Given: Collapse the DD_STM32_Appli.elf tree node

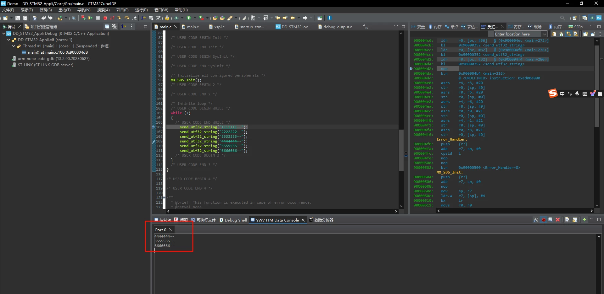Looking at the screenshot, I should tap(8, 40).
